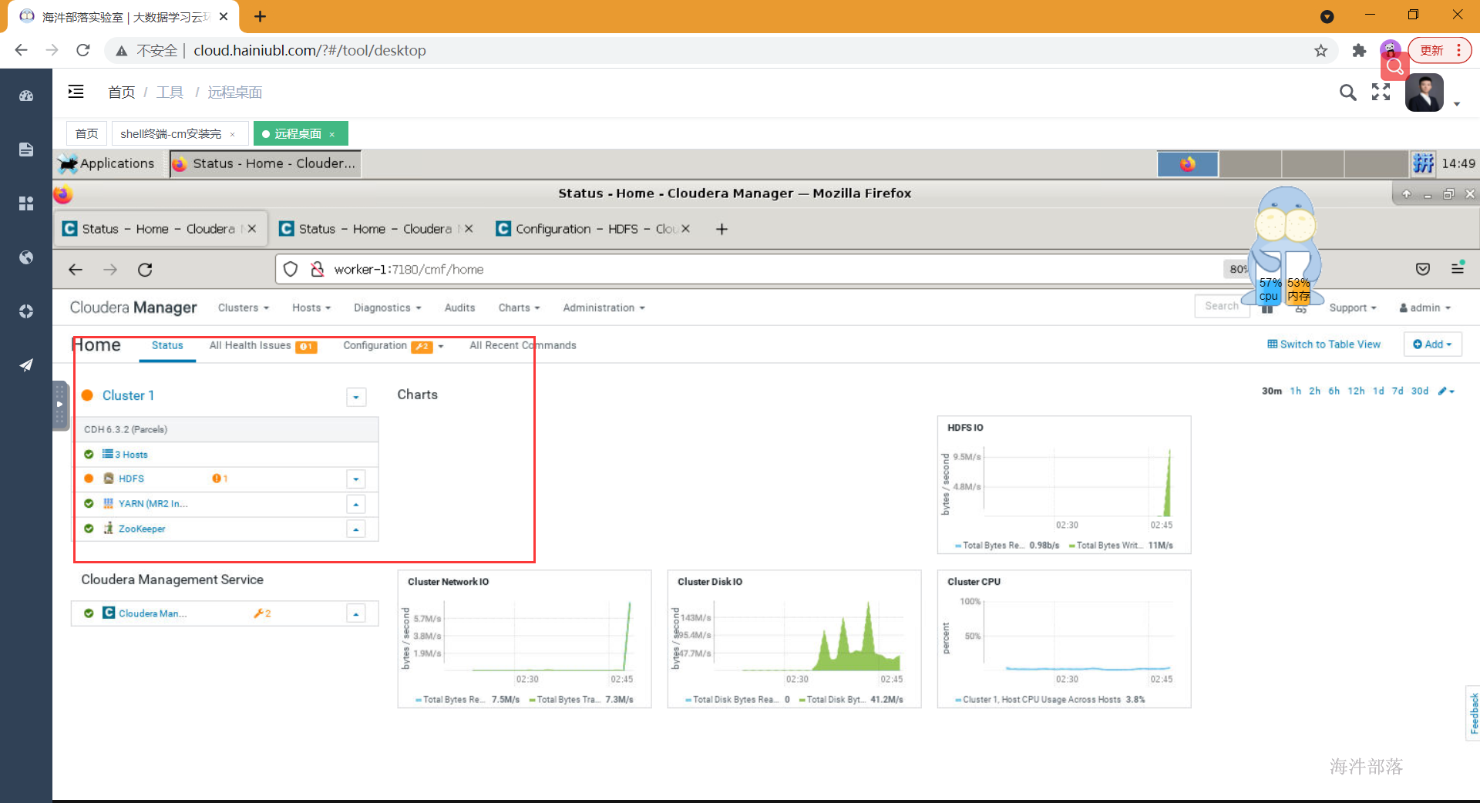Open Firefox application menu icon

[1458, 268]
